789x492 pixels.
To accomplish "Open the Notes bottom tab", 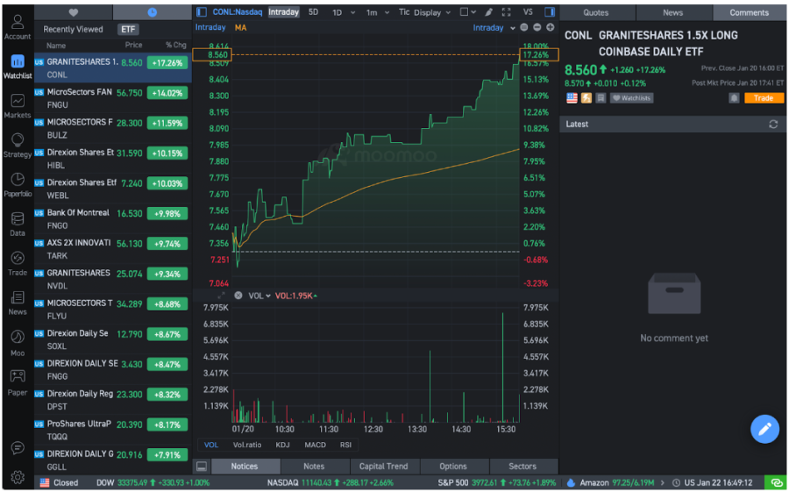I will coord(314,467).
